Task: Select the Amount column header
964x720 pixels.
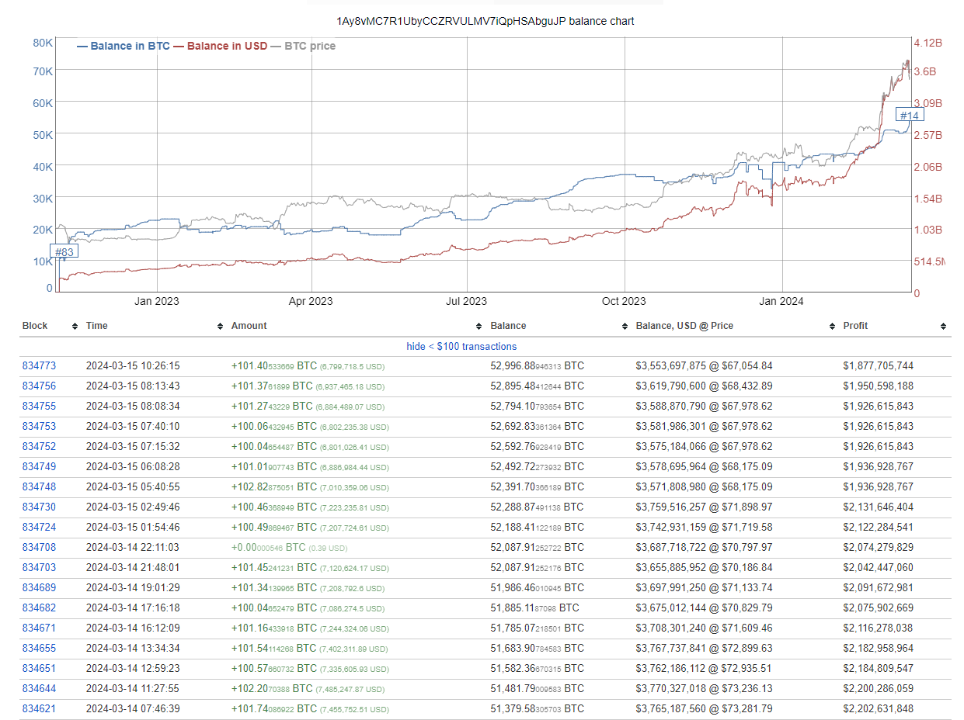Action: click(249, 327)
